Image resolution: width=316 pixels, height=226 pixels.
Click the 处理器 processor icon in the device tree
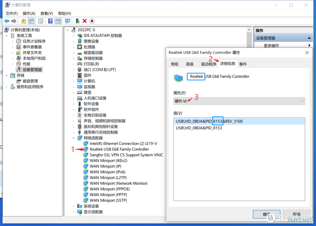click(x=80, y=47)
